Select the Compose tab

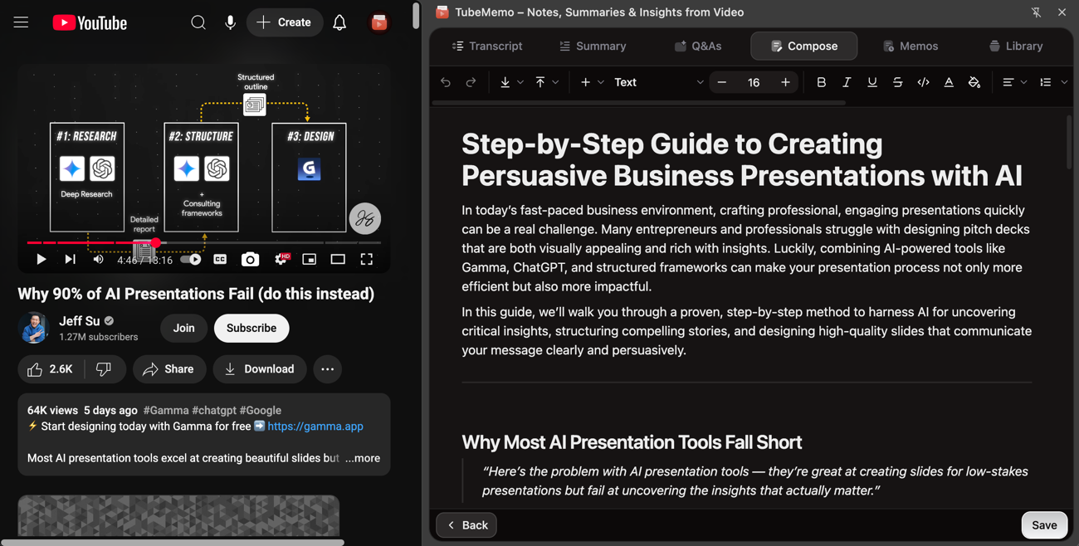(x=804, y=46)
